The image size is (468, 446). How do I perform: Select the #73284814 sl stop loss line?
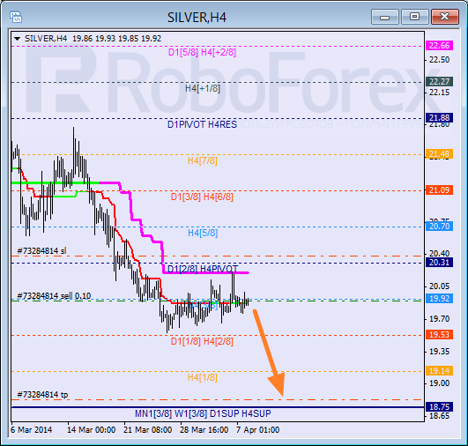(x=218, y=256)
